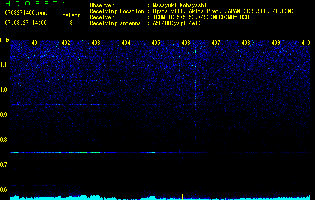Click the yellow meteor marker under 1406
The height and width of the screenshot is (200, 315).
(182, 197)
